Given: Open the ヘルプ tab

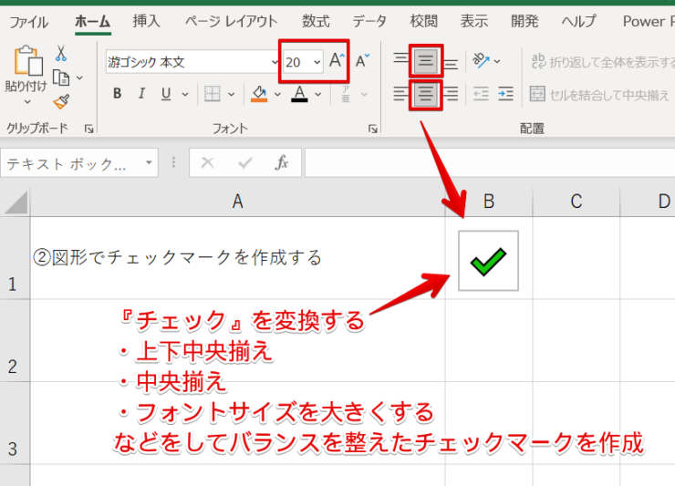Looking at the screenshot, I should tap(579, 21).
